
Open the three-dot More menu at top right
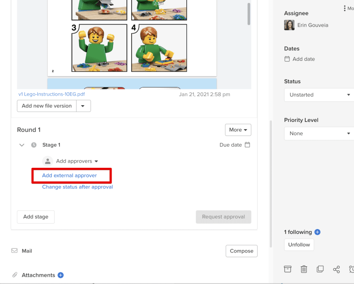pos(348,8)
